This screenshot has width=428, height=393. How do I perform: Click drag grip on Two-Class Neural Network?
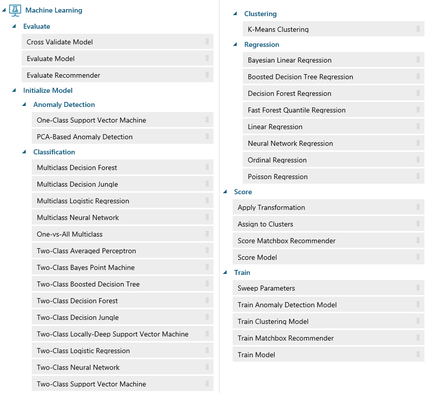click(207, 367)
